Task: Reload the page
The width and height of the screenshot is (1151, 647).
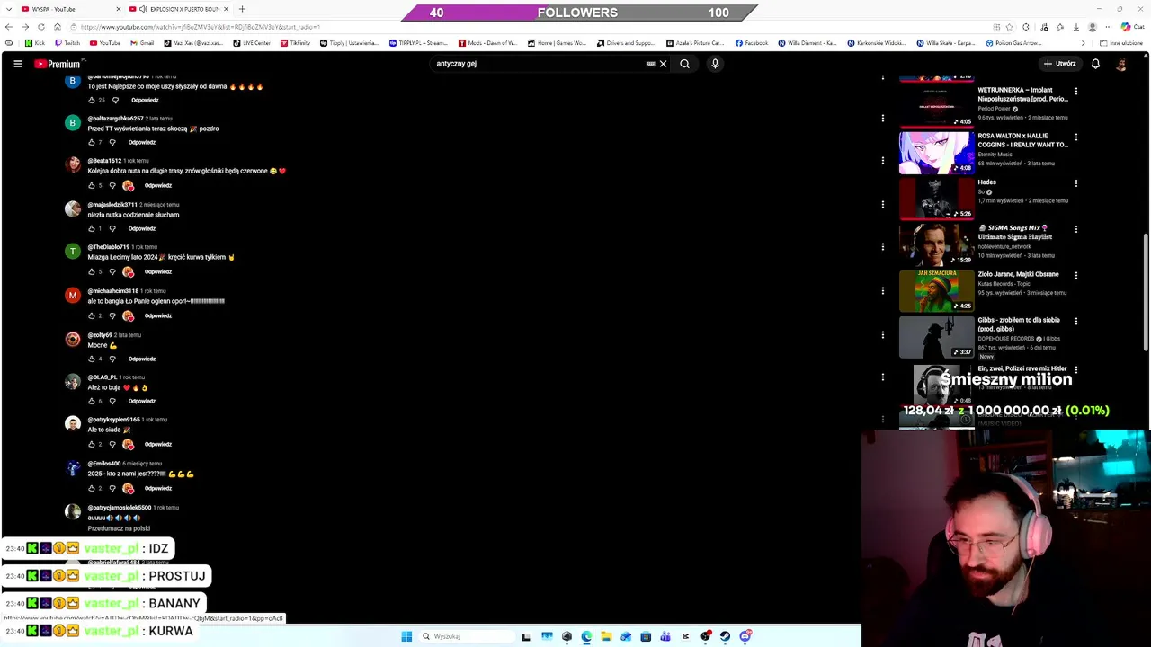Action: tap(40, 27)
